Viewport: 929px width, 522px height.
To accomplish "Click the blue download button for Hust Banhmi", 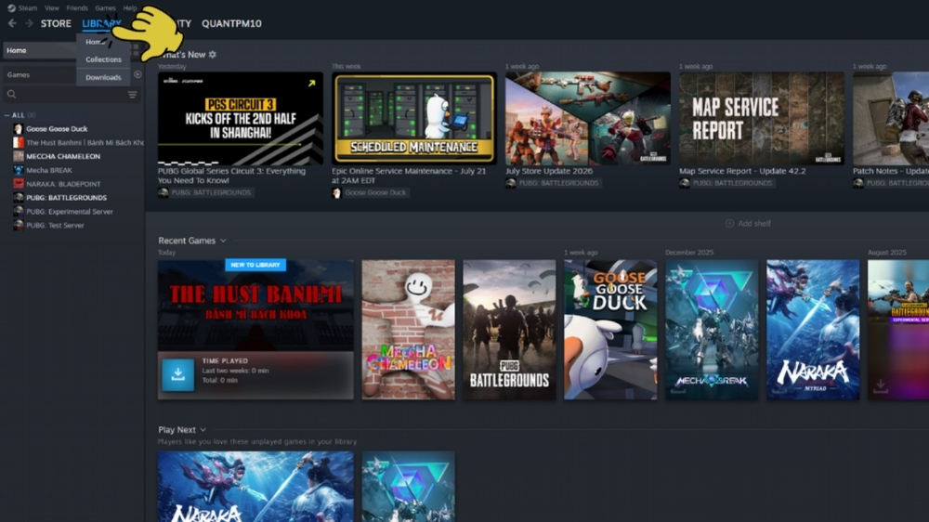I will [177, 374].
